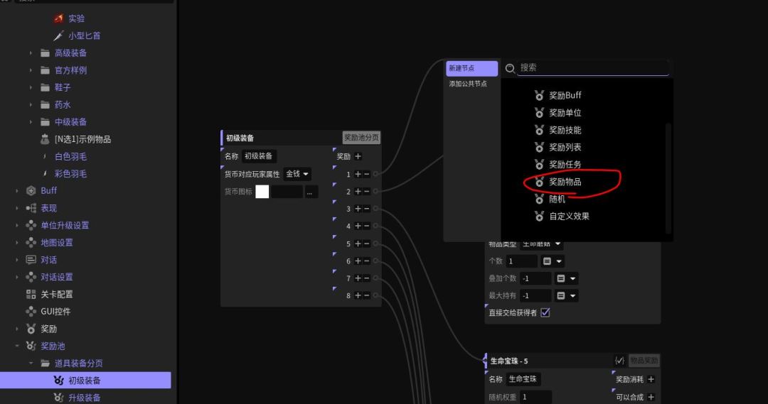This screenshot has height=404, width=768.
Task: Expand the 药水 folder
Action: pyautogui.click(x=31, y=104)
